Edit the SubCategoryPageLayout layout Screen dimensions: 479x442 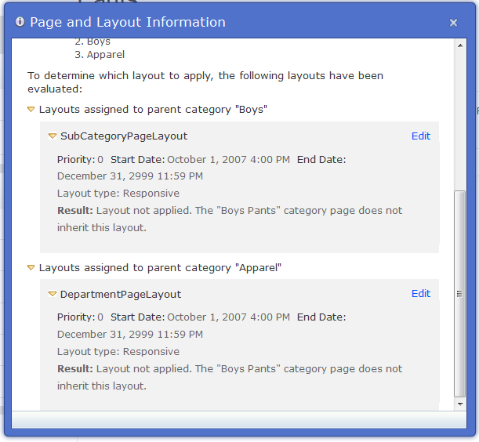(421, 136)
